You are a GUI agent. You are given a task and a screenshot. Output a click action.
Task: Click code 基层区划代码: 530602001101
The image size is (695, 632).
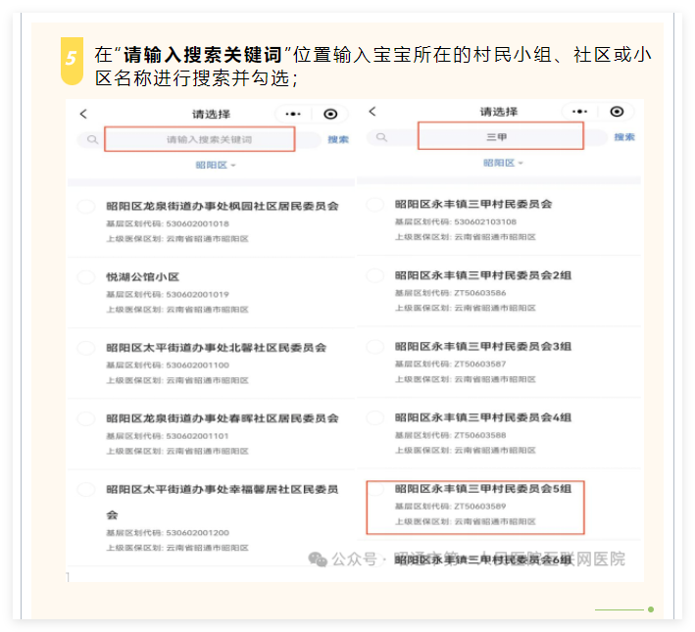(x=168, y=436)
